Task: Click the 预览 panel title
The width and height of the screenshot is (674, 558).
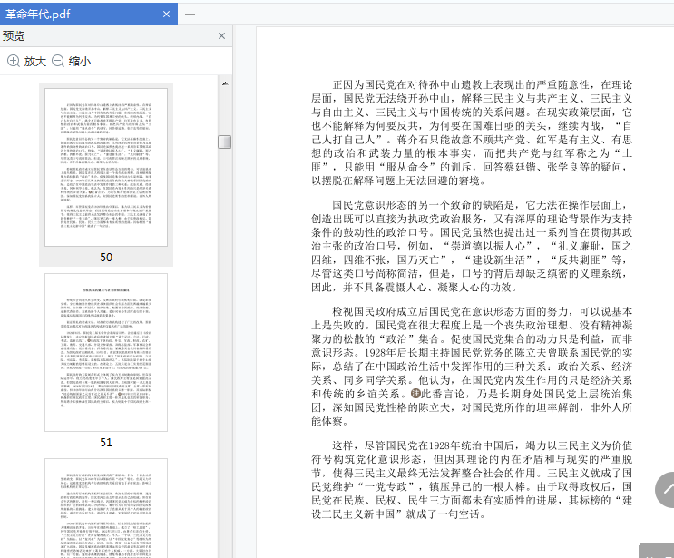Action: coord(14,35)
